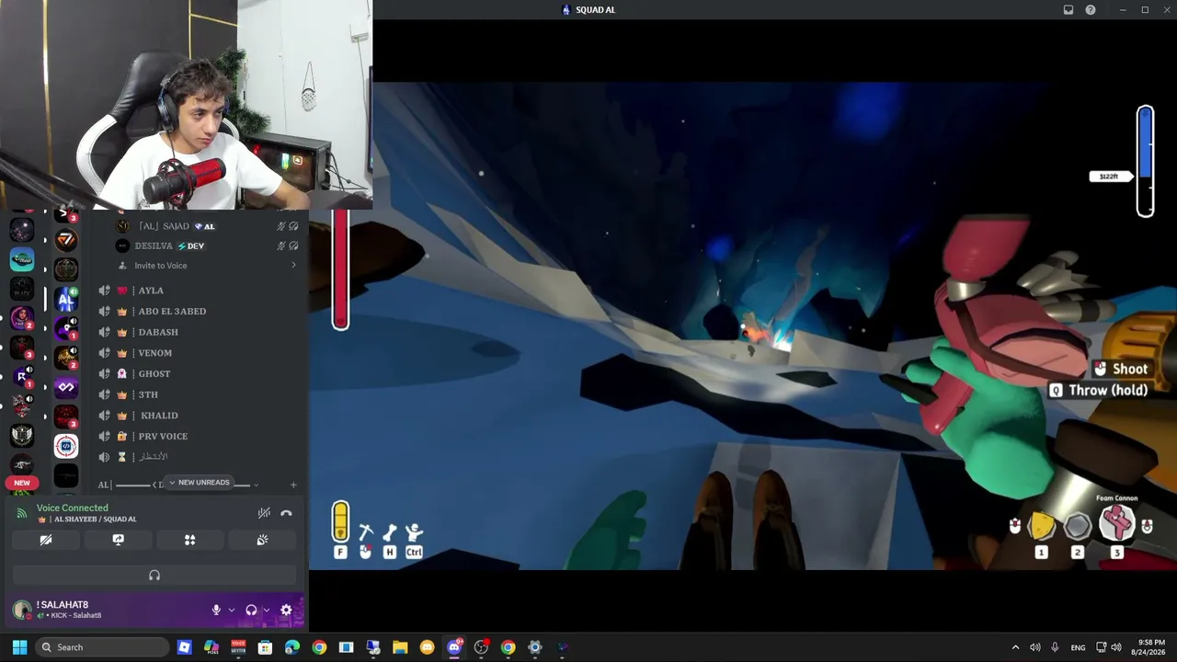Open Microsoft Store from the taskbar
The width and height of the screenshot is (1177, 662).
[266, 647]
